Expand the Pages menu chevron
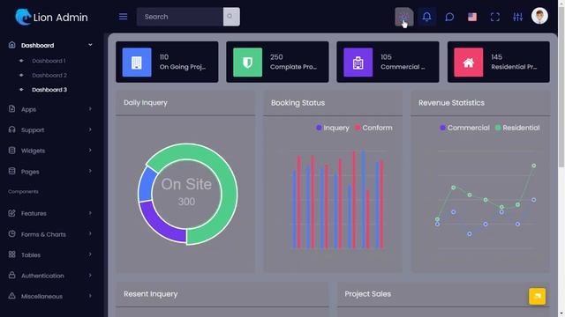 [90, 171]
